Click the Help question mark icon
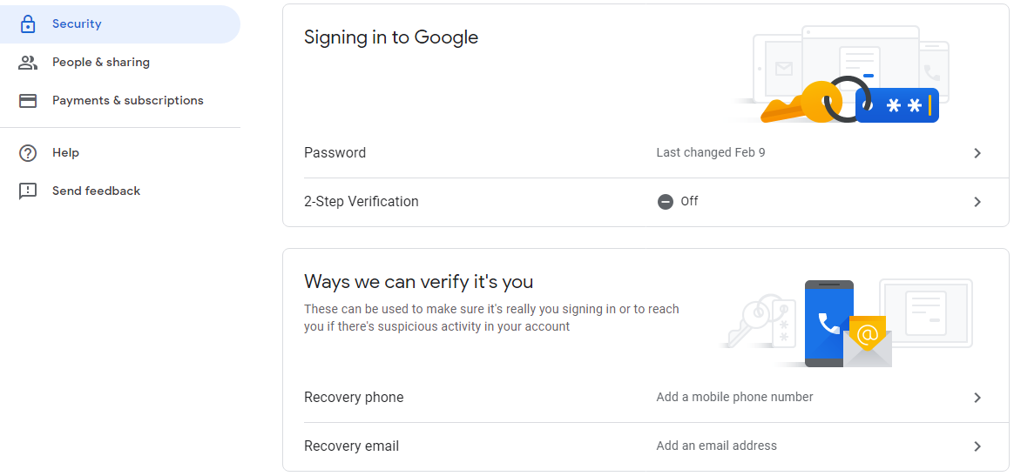1014x476 pixels. pyautogui.click(x=28, y=153)
